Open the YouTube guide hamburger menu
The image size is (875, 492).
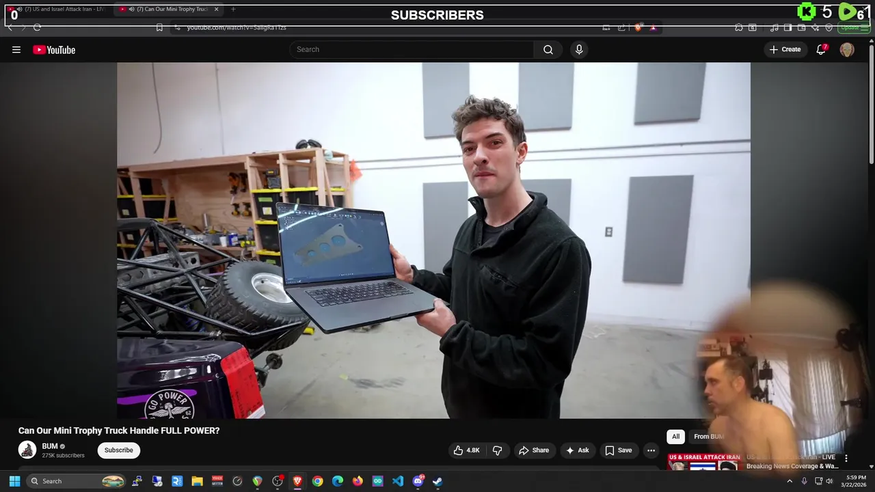(16, 49)
